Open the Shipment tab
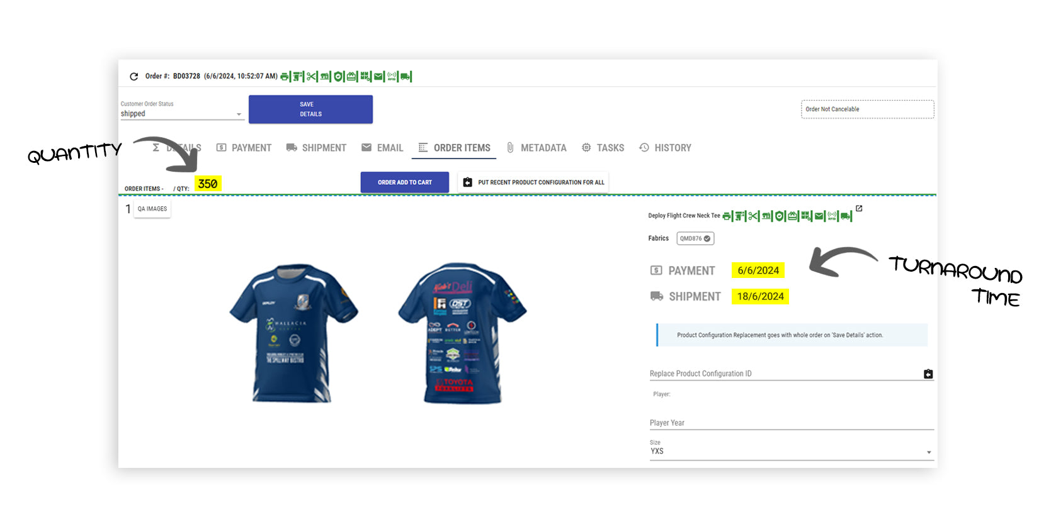Image resolution: width=1056 pixels, height=527 pixels. 316,148
